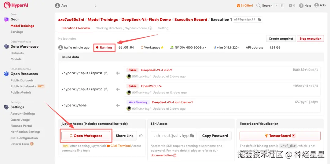The height and width of the screenshot is (164, 330).
Task: Click the Running status badge
Action: click(x=105, y=48)
